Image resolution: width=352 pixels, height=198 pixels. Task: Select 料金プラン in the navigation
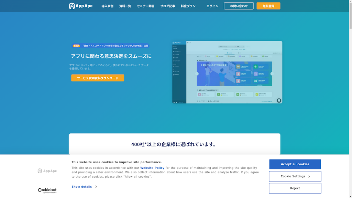point(188,6)
